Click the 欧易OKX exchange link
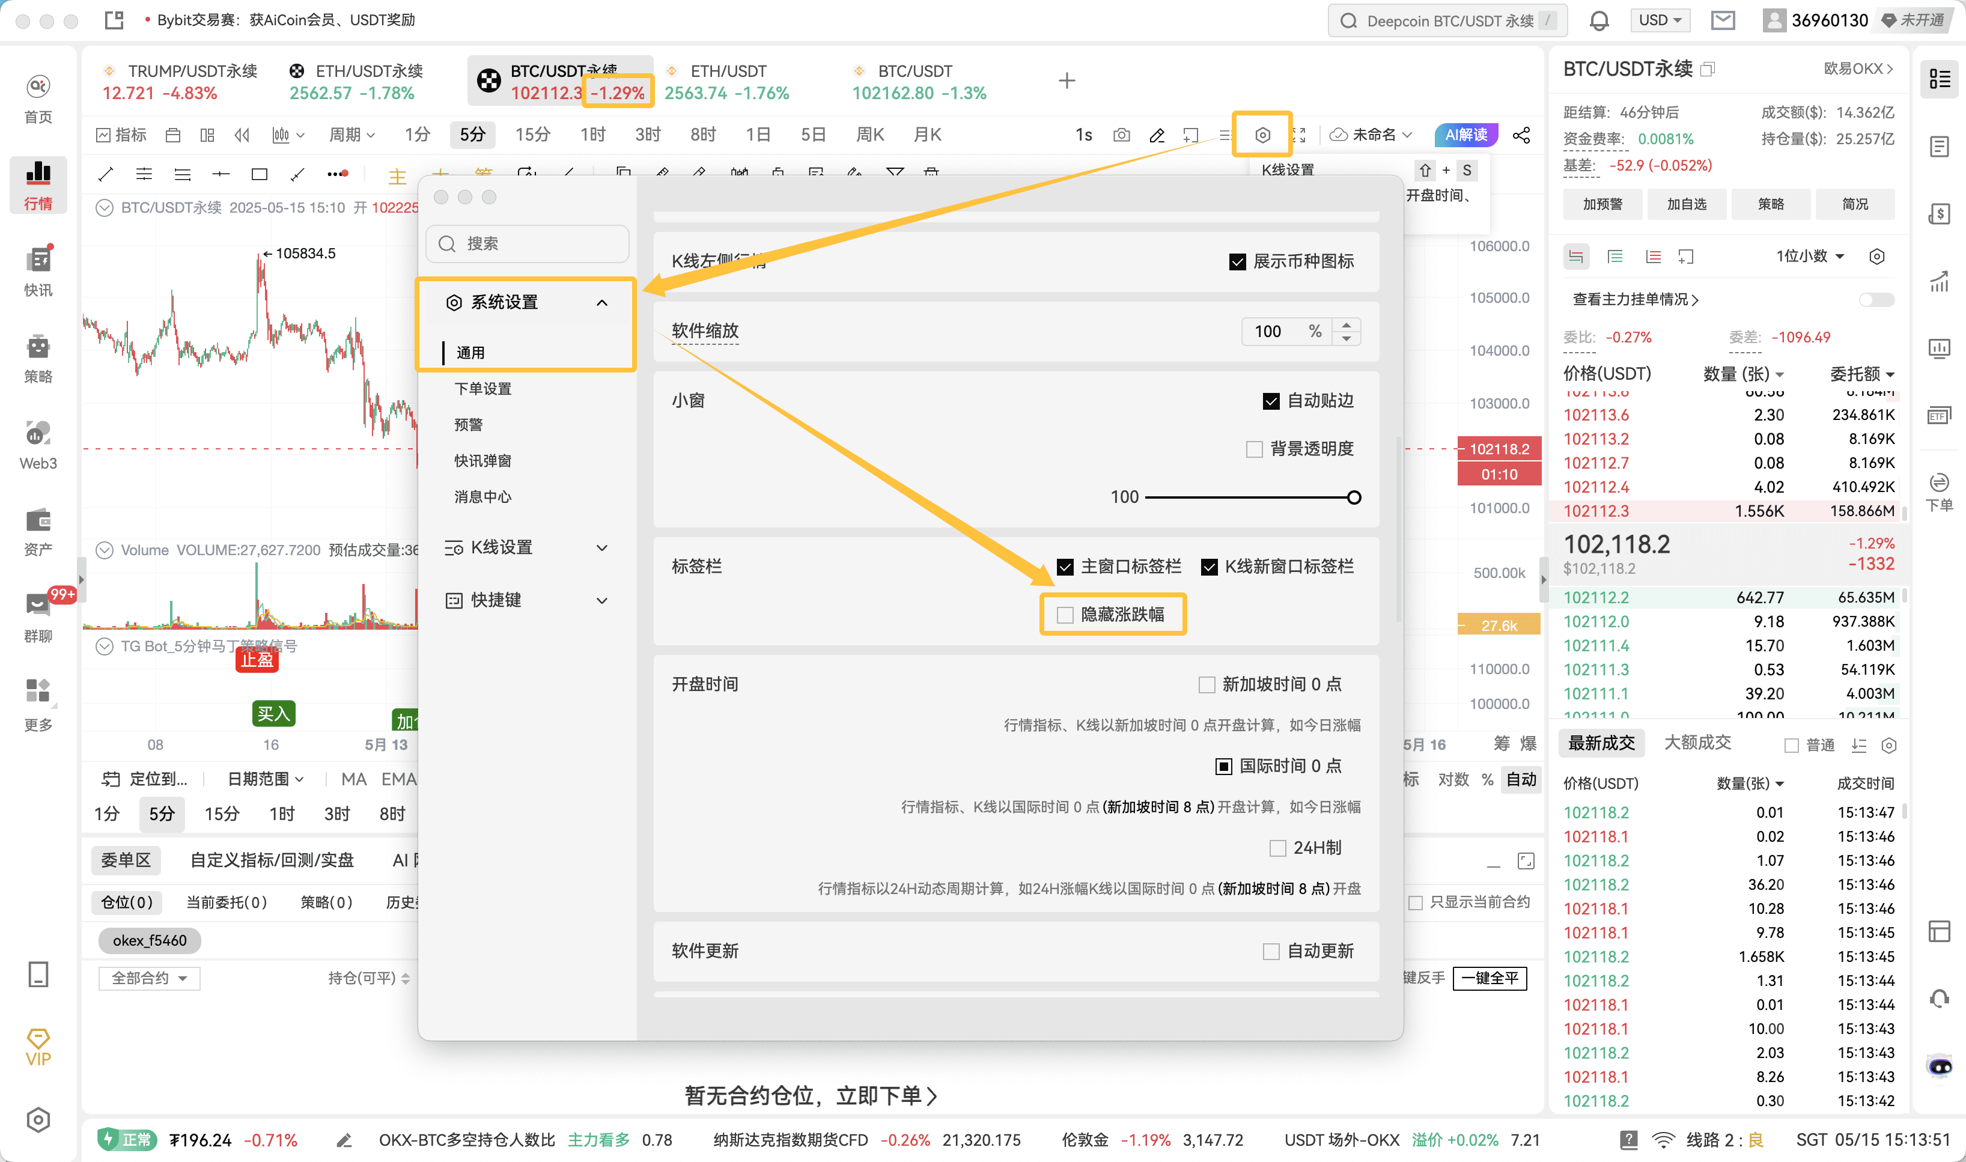The image size is (1966, 1162). (x=1858, y=69)
